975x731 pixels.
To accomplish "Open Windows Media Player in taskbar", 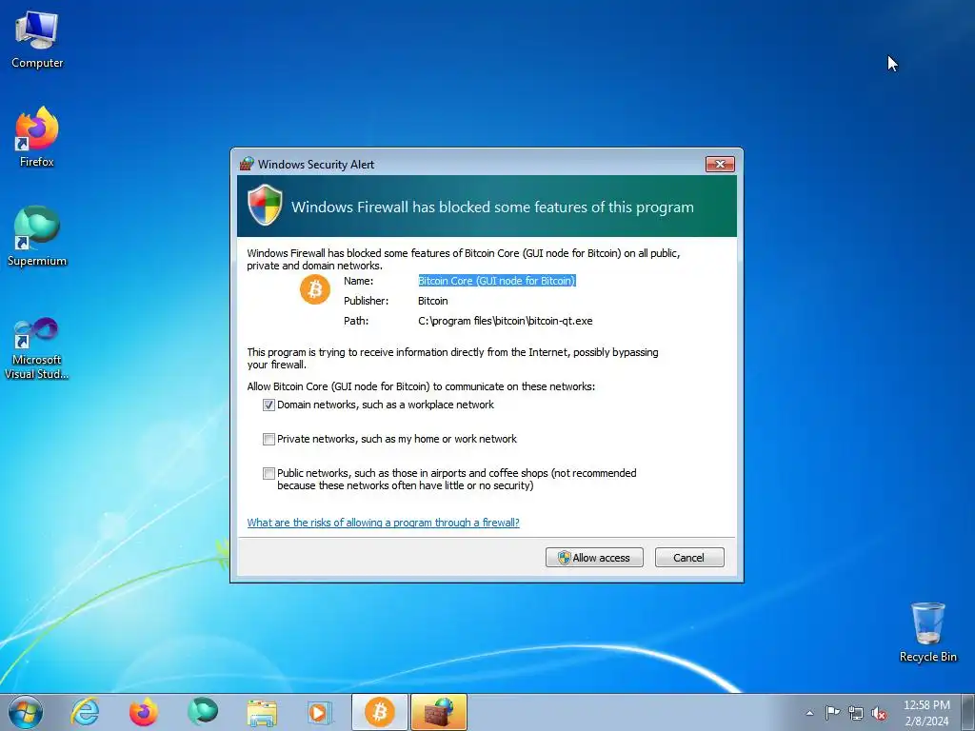I will click(321, 712).
